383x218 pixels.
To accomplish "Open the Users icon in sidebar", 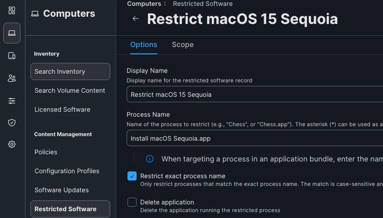I will pos(12,78).
